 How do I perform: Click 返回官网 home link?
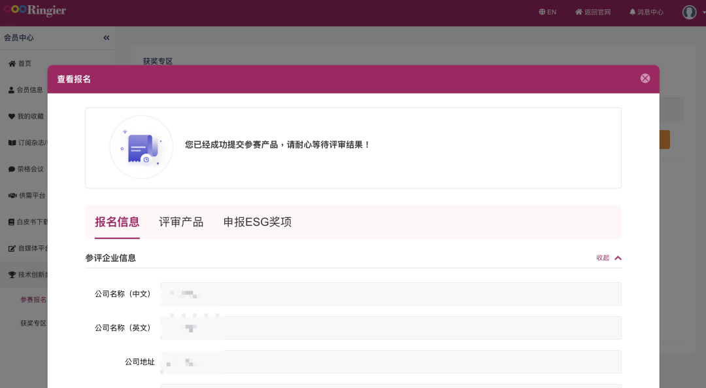point(592,12)
